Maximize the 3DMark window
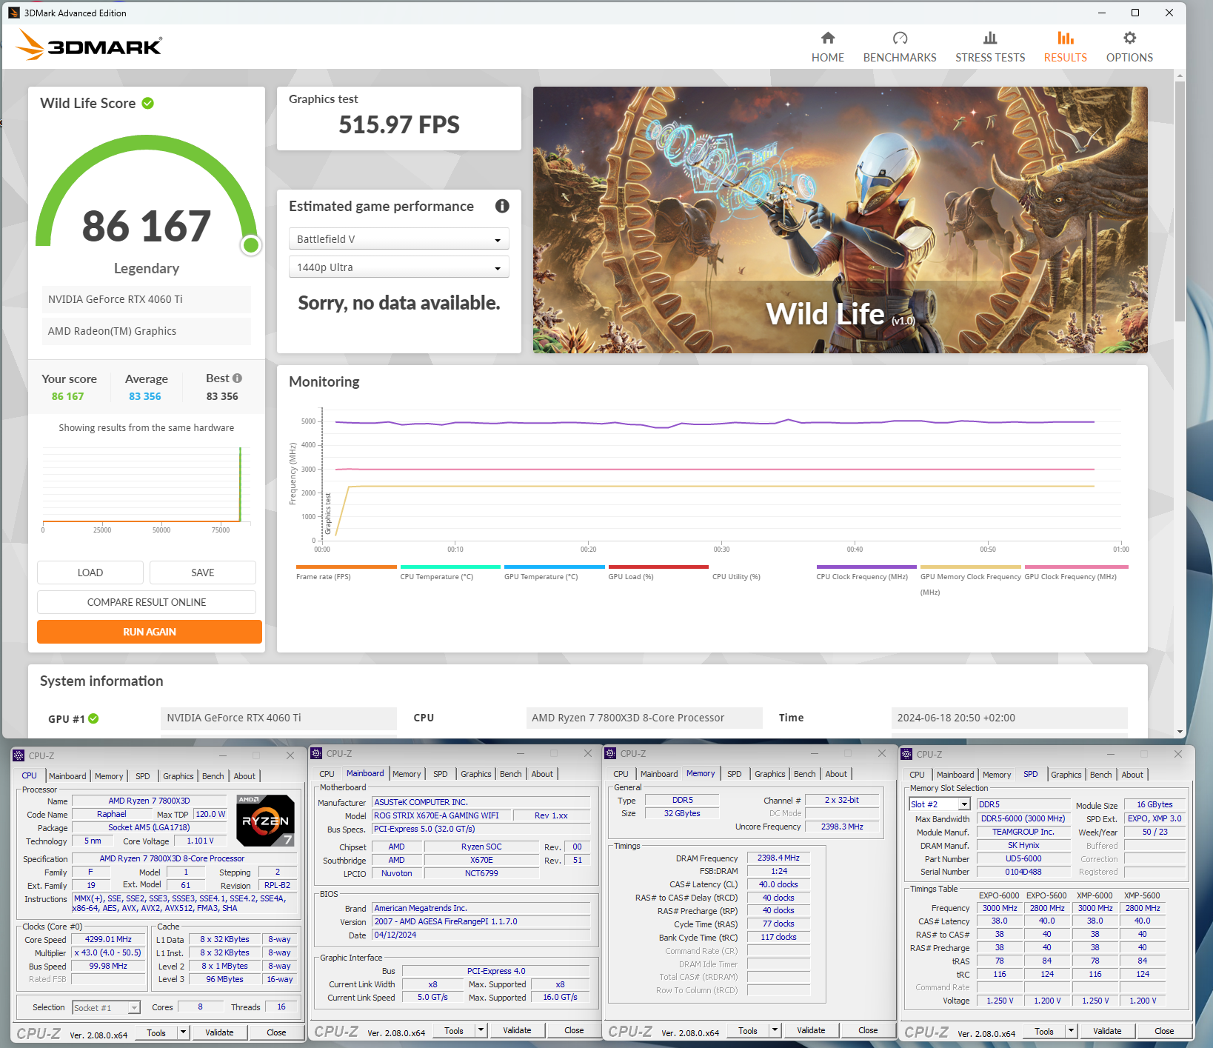This screenshot has height=1048, width=1213. (1135, 13)
